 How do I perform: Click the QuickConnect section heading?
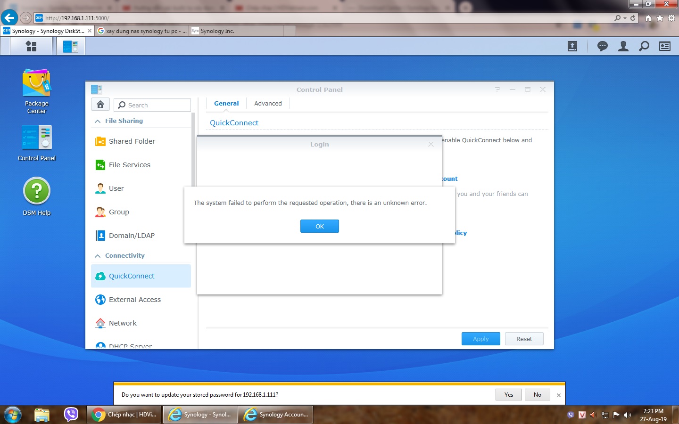[234, 122]
